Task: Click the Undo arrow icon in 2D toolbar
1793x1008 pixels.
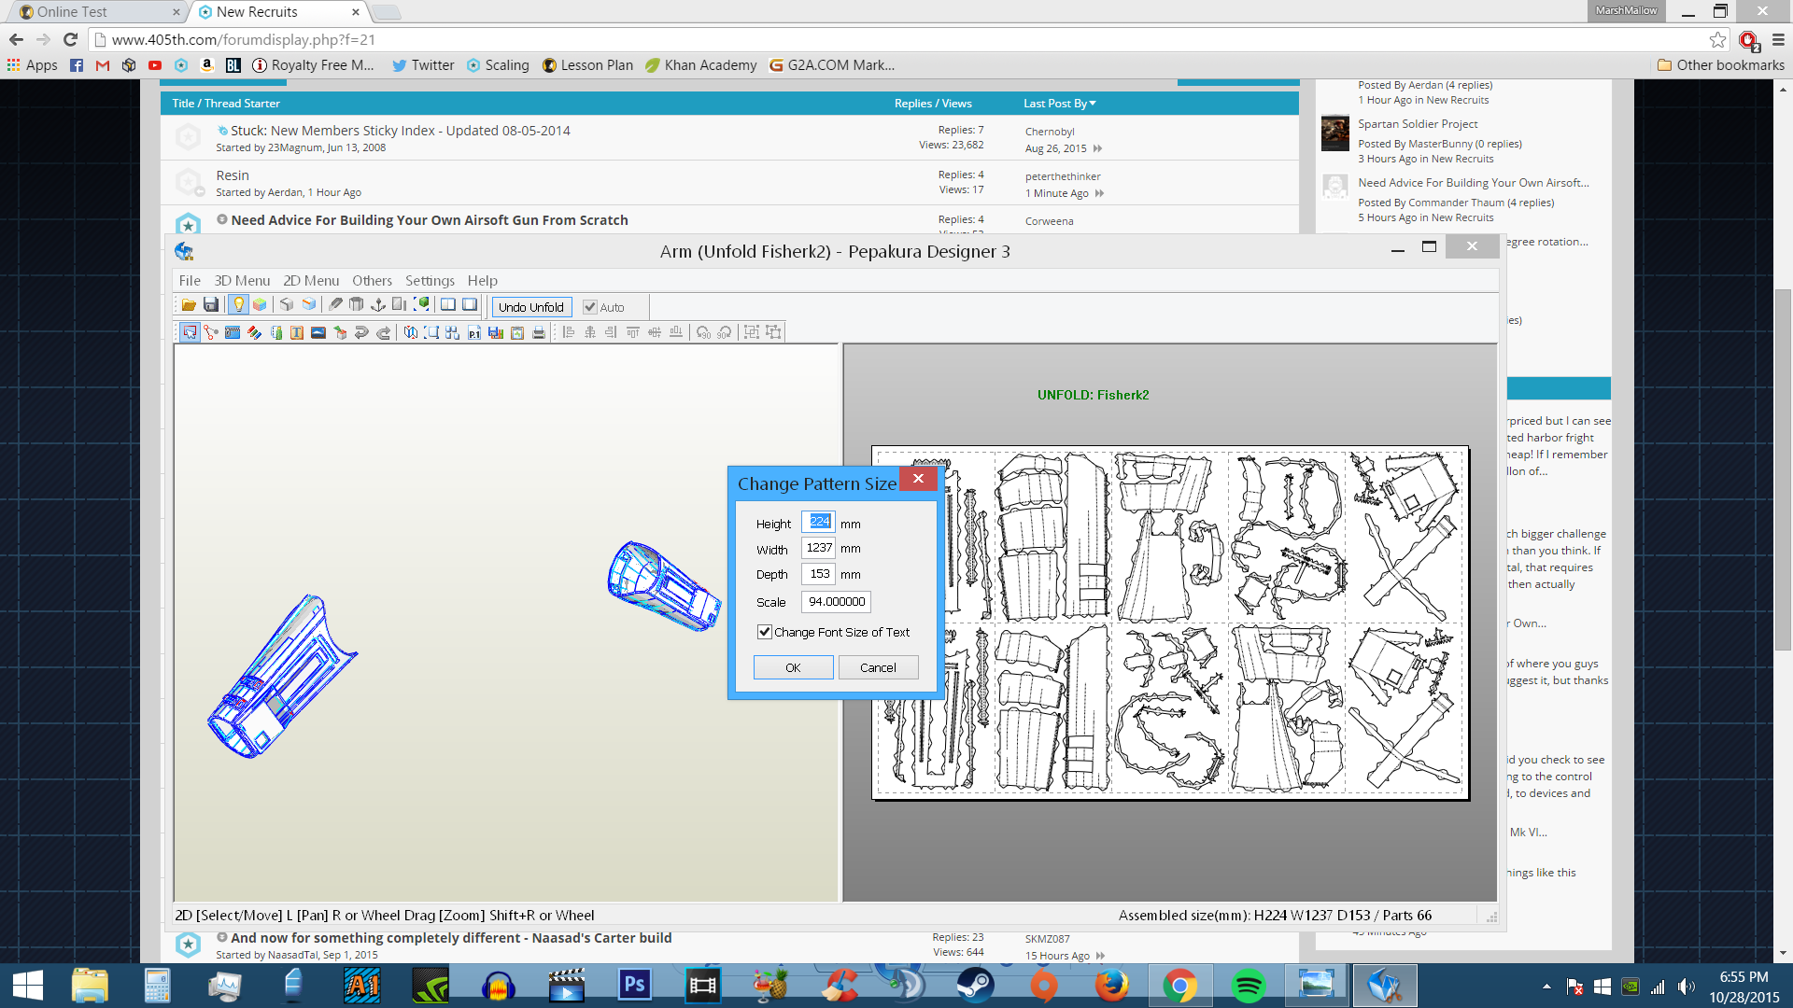Action: (x=361, y=332)
